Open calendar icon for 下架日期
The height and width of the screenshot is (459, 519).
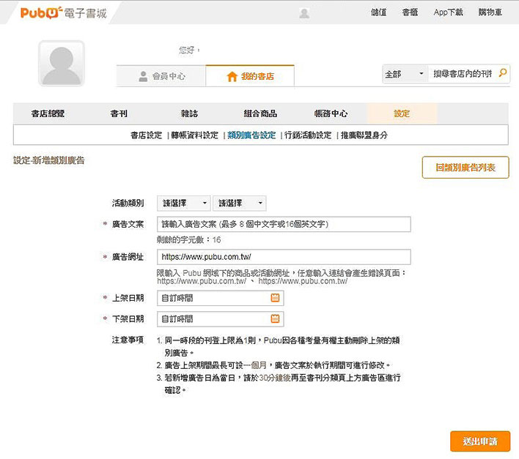(x=275, y=318)
